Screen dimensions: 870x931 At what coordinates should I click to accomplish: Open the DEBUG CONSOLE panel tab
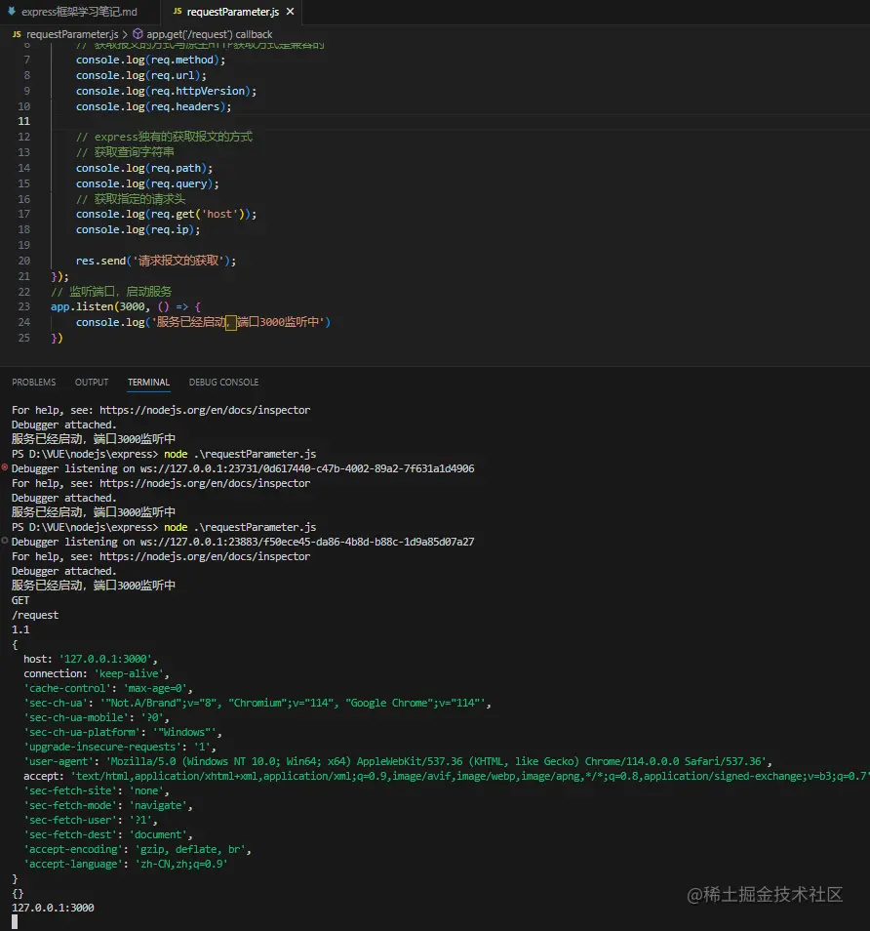pyautogui.click(x=223, y=383)
